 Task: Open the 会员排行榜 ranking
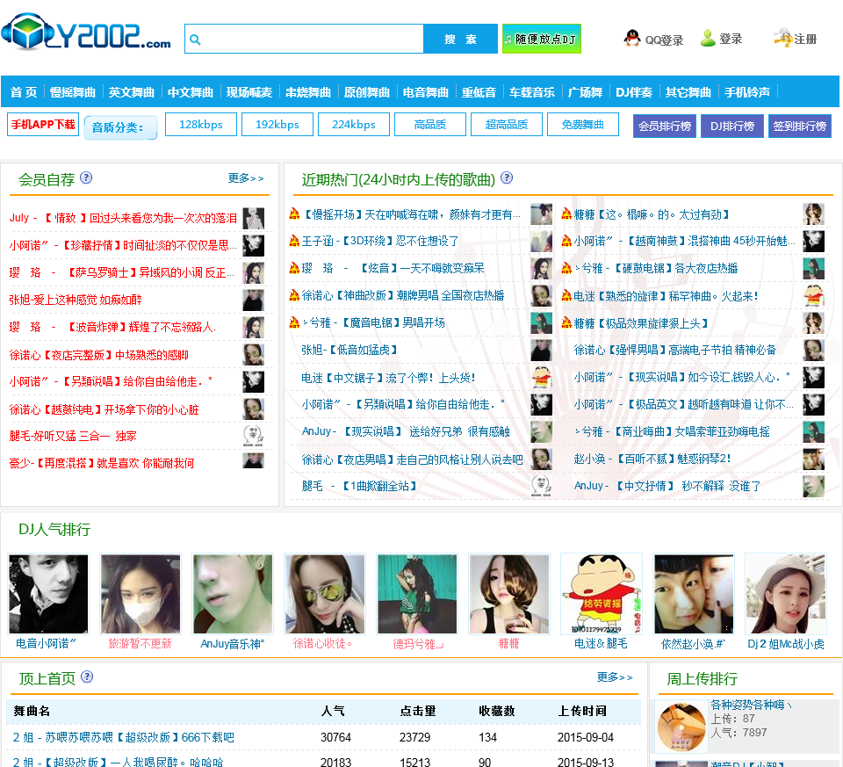pyautogui.click(x=665, y=126)
